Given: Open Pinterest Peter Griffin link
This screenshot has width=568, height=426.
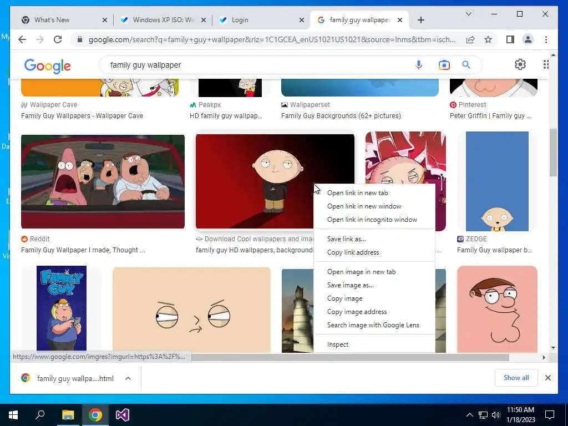Looking at the screenshot, I should coord(490,116).
